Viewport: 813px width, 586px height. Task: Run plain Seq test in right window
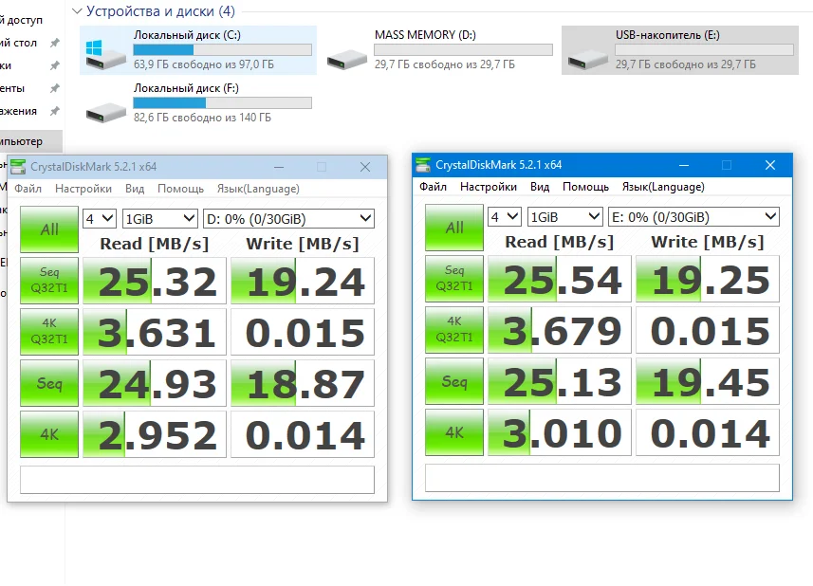(x=454, y=381)
